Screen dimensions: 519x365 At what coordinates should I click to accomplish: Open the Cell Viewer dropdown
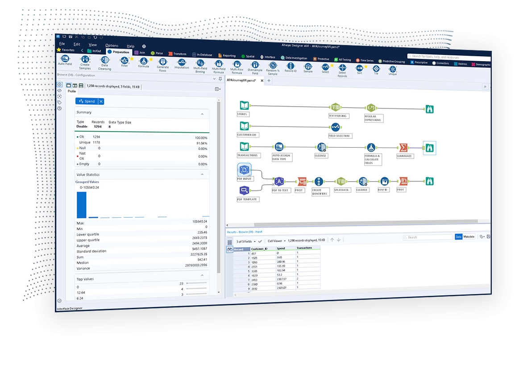coord(276,241)
